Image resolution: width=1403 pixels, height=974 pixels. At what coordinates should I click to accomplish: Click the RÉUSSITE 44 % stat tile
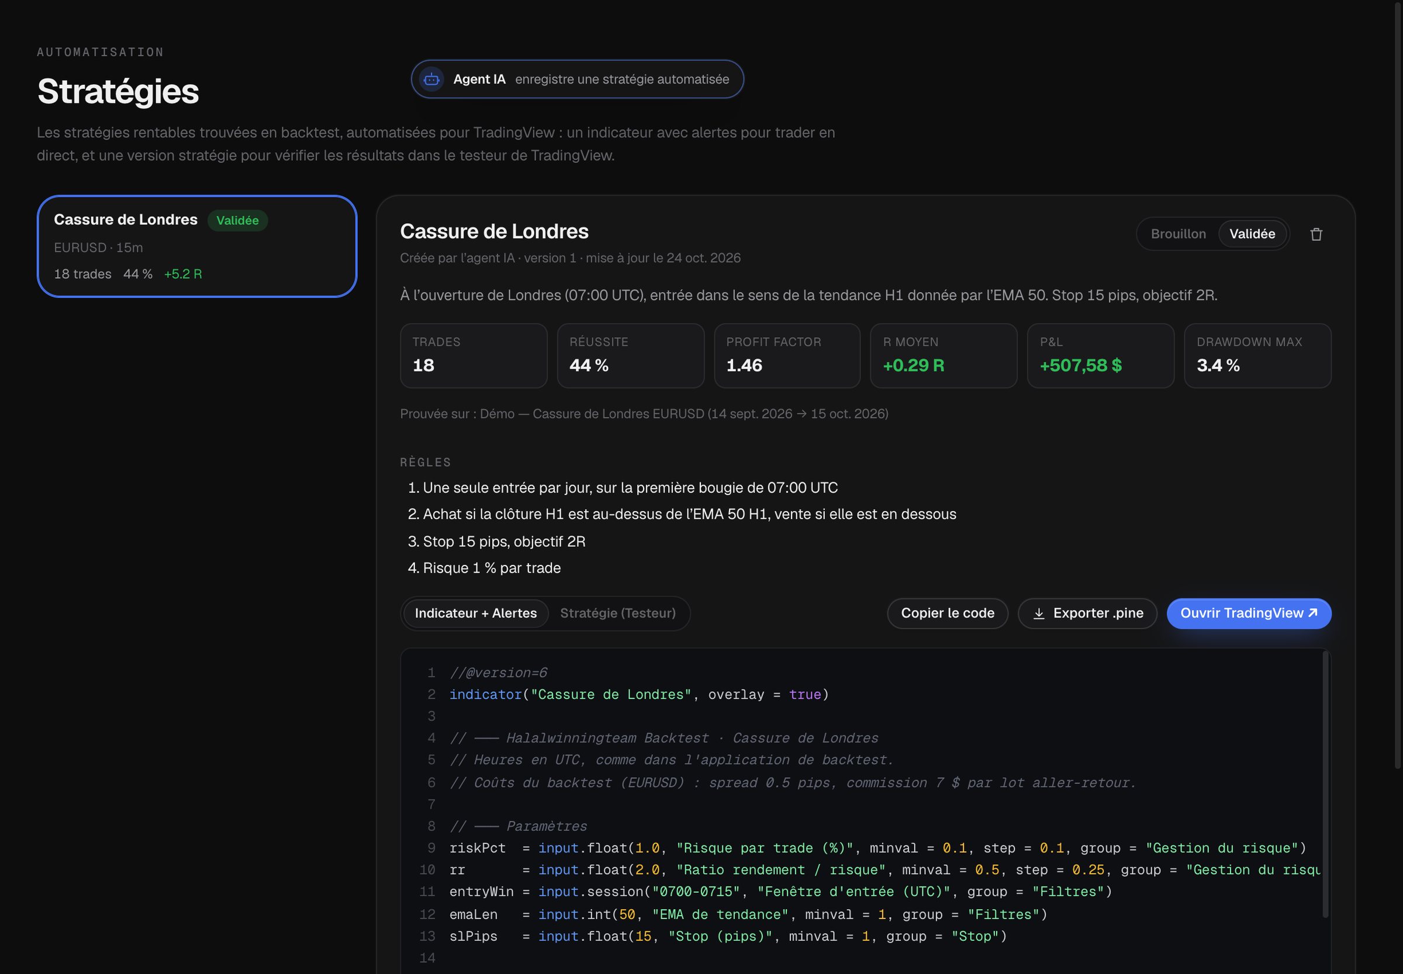pyautogui.click(x=631, y=356)
